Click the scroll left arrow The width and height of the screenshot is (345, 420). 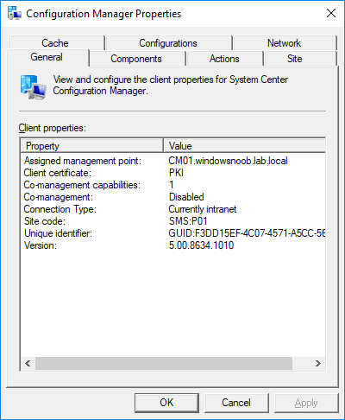(x=28, y=363)
